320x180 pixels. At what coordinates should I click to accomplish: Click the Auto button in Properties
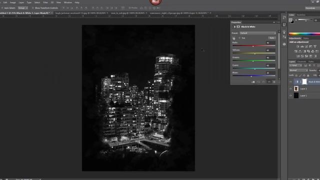272,38
